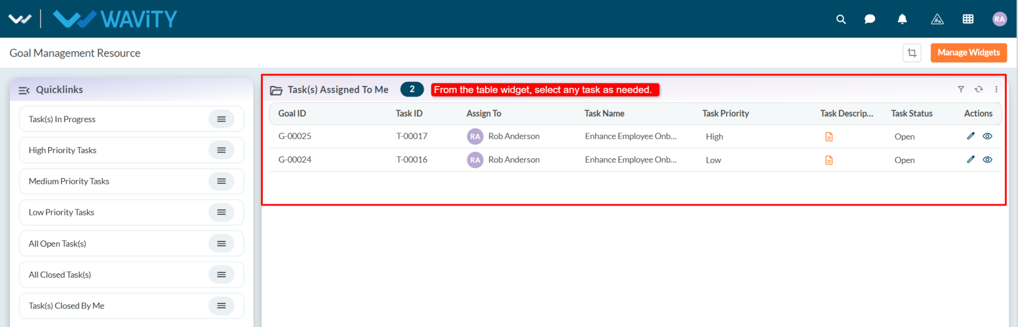The image size is (1018, 327).
Task: Click the folder icon beside widget title
Action: [276, 90]
